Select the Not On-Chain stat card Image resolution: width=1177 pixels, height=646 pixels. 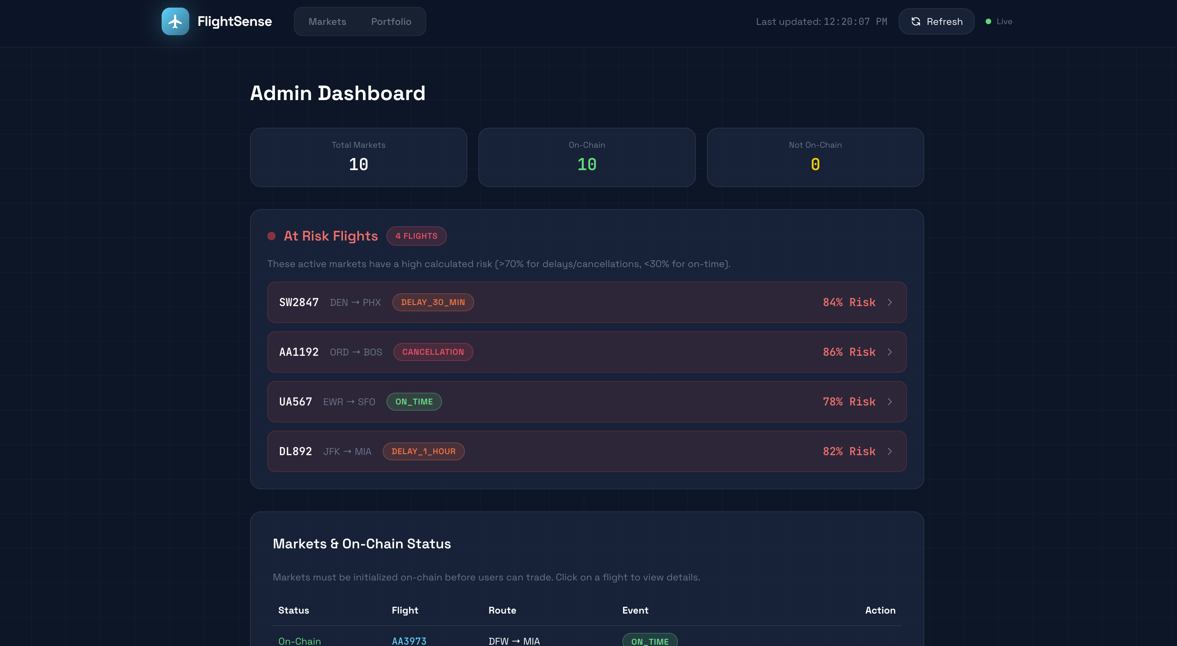(815, 157)
